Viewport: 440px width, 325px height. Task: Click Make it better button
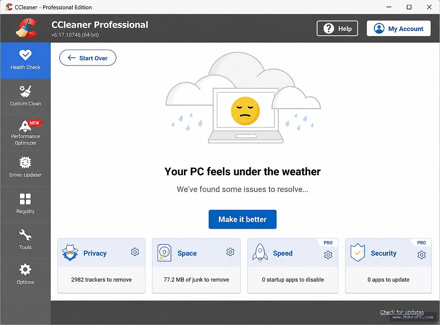click(242, 219)
